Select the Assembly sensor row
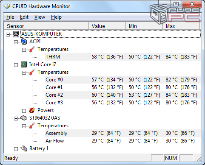Viewport: 205px width, 165px height. tap(122, 133)
